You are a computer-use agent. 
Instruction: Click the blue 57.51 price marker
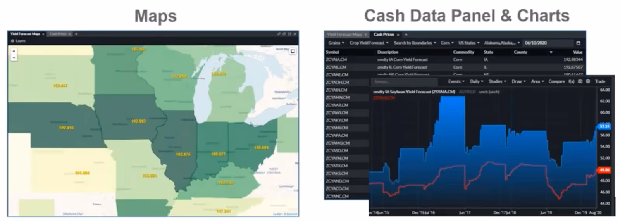(x=604, y=126)
